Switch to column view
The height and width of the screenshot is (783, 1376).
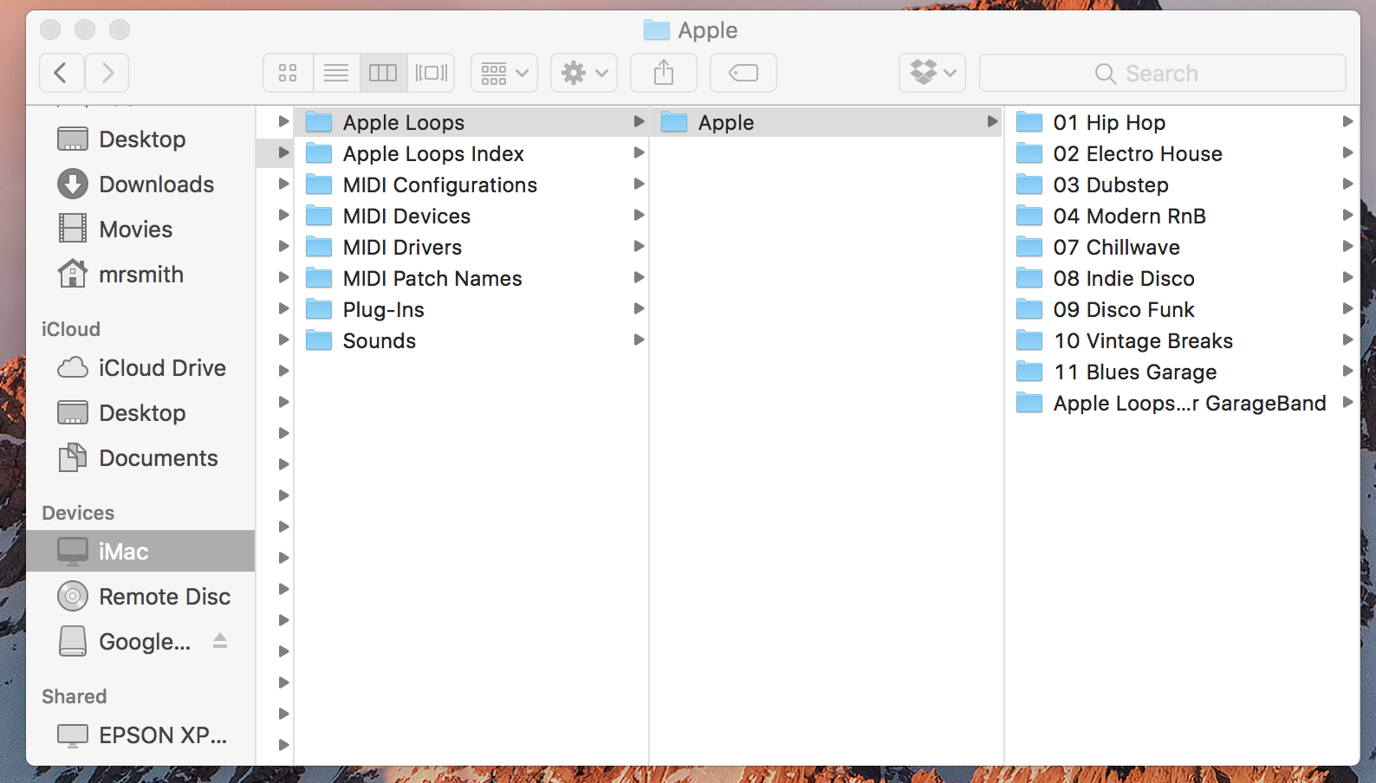click(383, 73)
